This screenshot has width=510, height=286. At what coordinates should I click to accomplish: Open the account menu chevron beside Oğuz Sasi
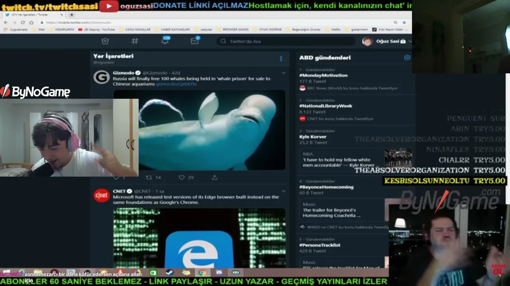click(x=410, y=41)
